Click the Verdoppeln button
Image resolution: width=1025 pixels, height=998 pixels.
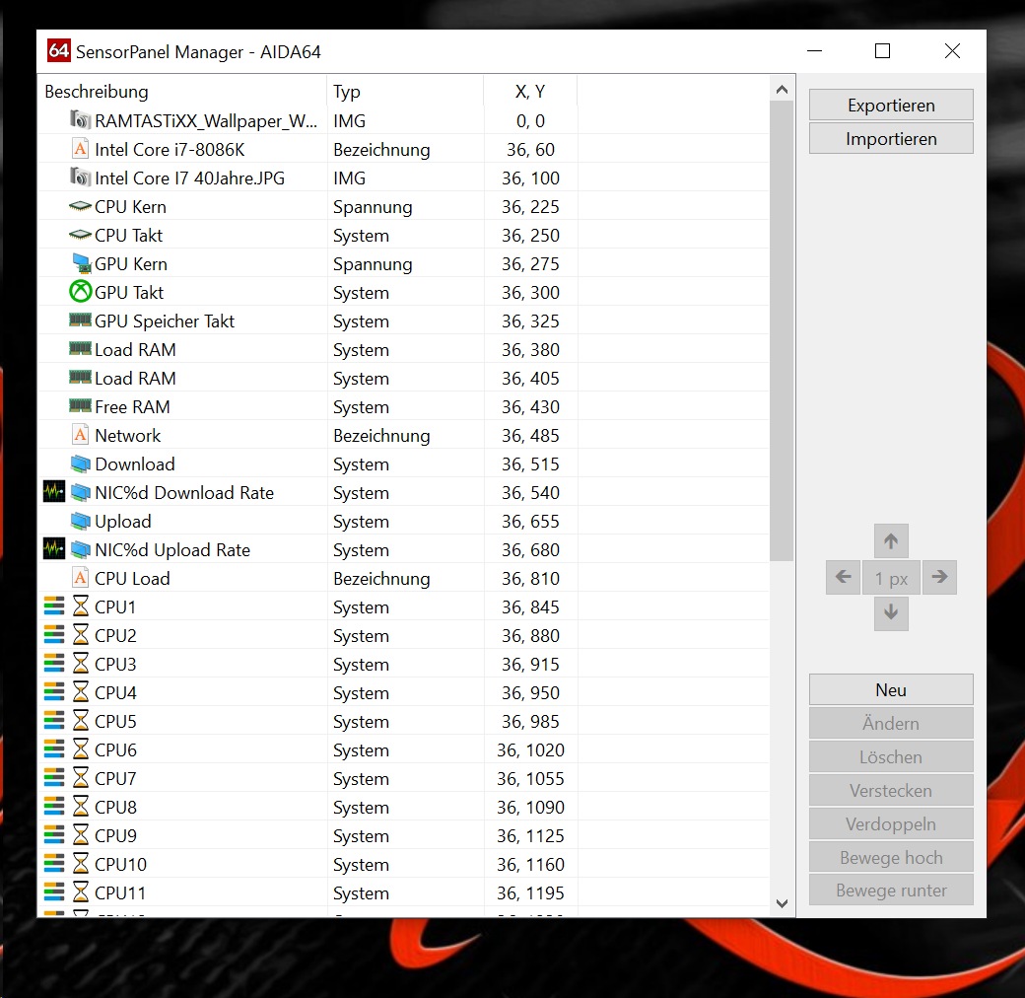(891, 823)
